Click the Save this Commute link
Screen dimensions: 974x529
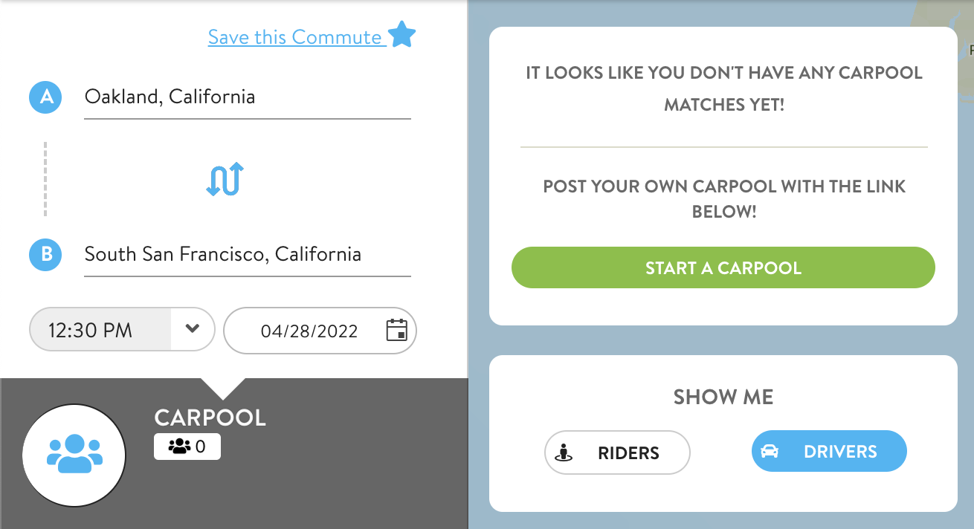point(295,37)
